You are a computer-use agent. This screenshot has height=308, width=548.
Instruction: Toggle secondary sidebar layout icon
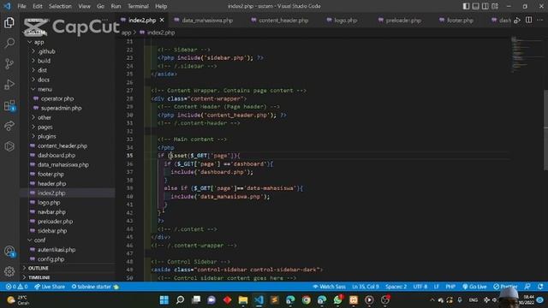pyautogui.click(x=485, y=6)
